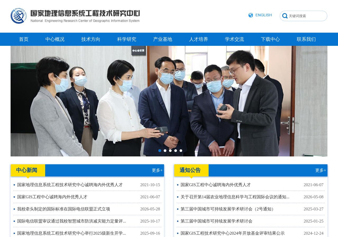338x237 pixels.
Task: Click the date 2026-05-28 in 中心新闻
Action: tap(150, 209)
